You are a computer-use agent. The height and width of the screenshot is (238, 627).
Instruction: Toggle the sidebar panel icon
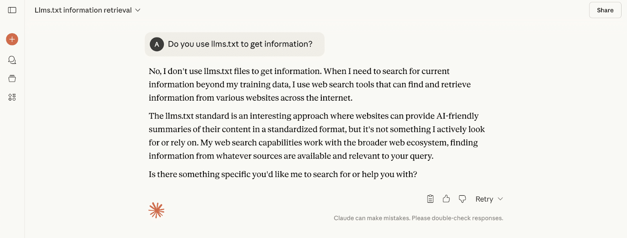point(12,10)
